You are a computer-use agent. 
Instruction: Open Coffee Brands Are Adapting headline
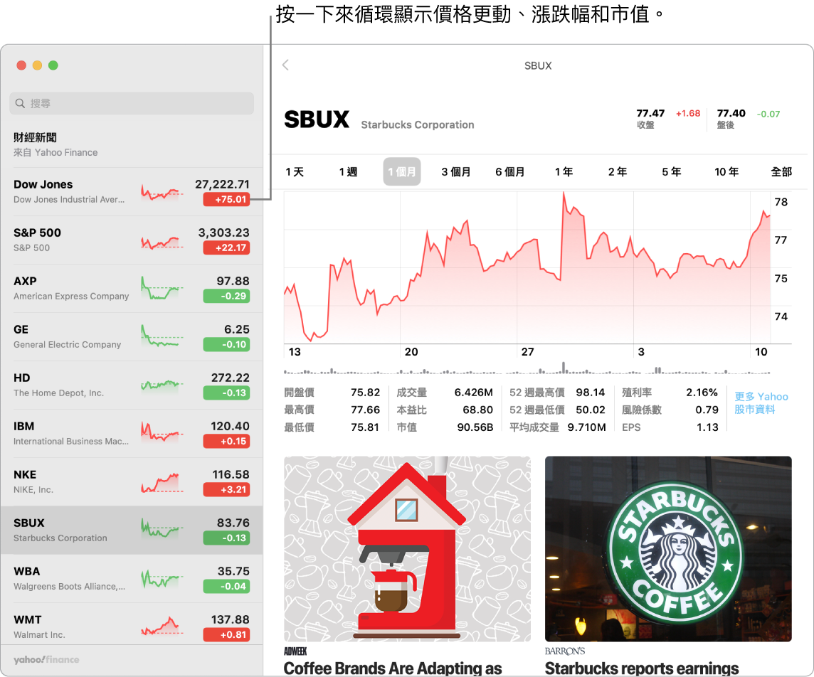point(393,668)
